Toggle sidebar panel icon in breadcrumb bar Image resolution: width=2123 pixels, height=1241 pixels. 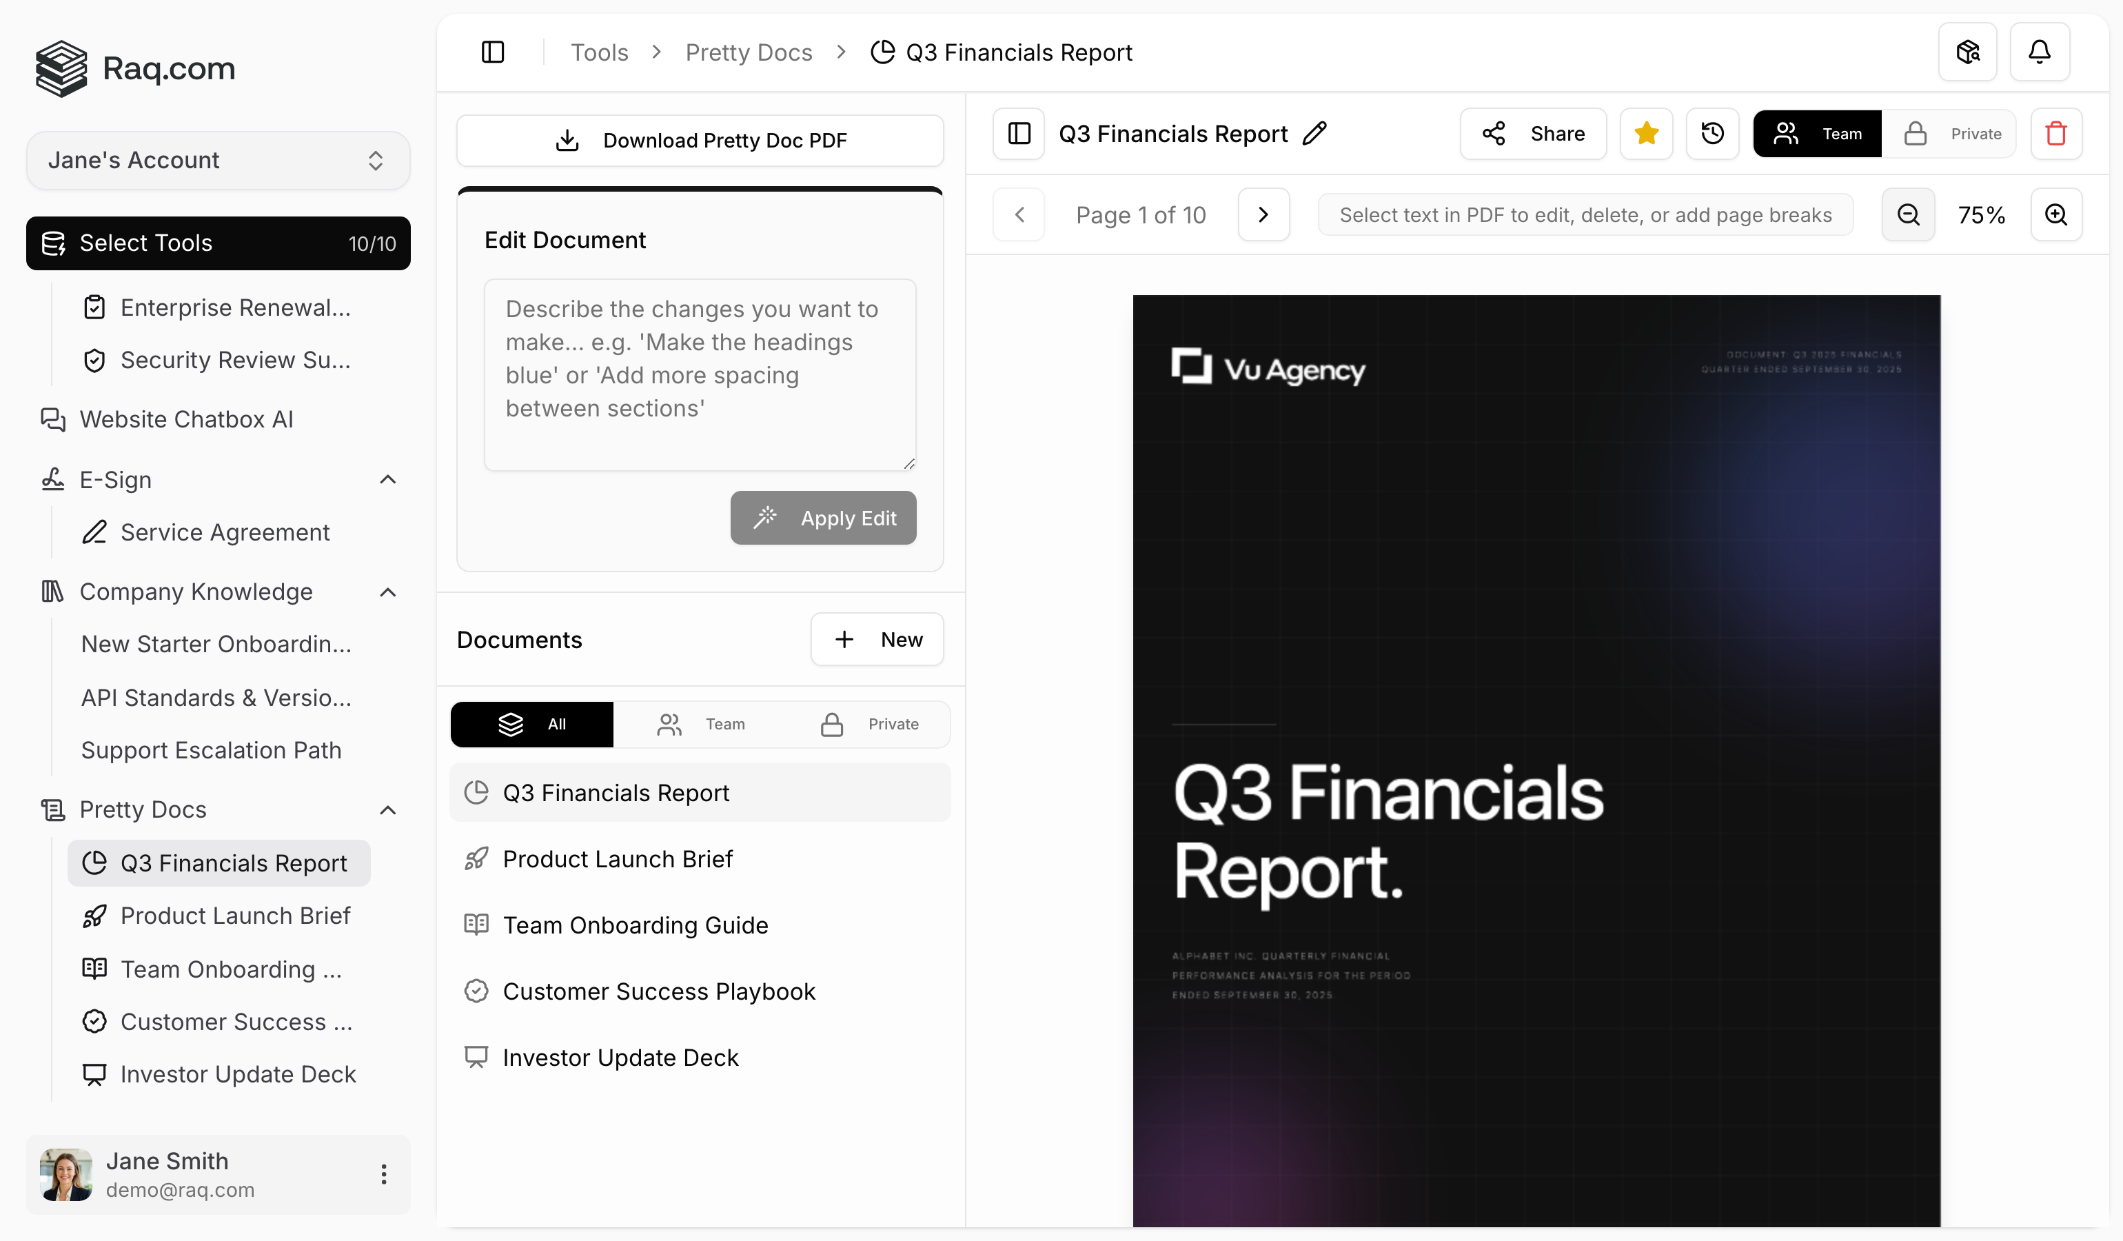493,52
